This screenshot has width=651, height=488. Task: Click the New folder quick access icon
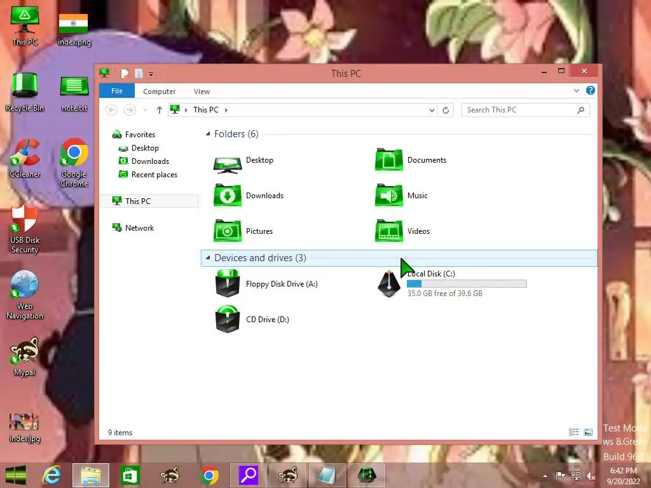139,74
